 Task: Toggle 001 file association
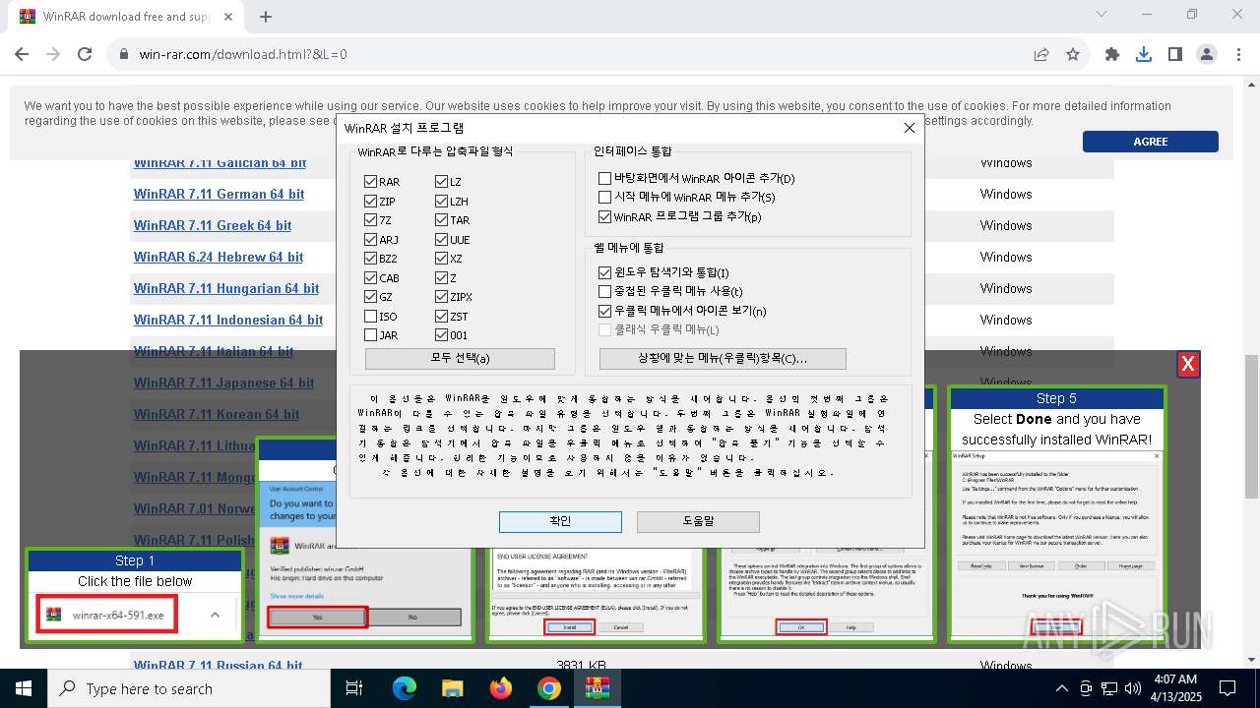point(441,335)
